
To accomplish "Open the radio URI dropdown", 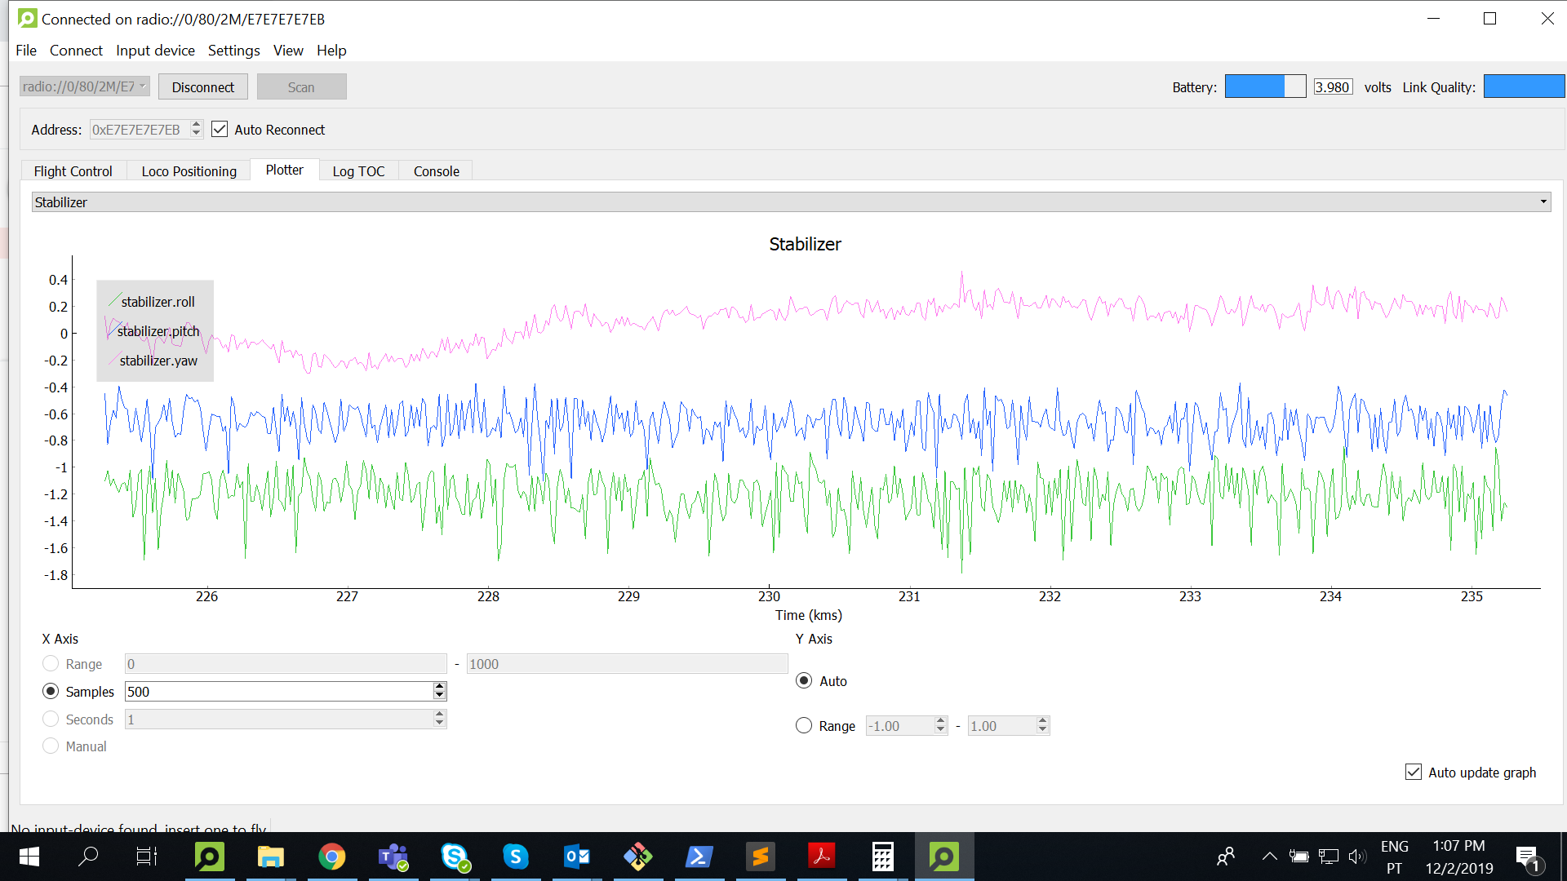I will click(84, 86).
